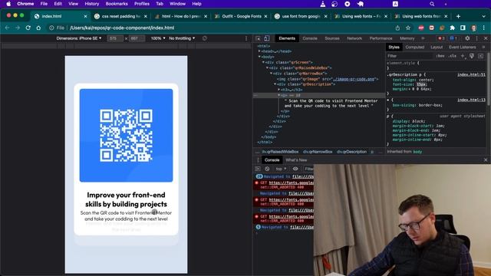The image size is (491, 276).
Task: Select div.qrRaisedWideBox breadcrumb
Action: (x=280, y=152)
